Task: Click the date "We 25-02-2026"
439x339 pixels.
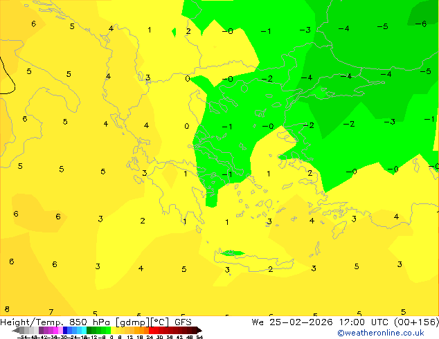Action: [292, 322]
